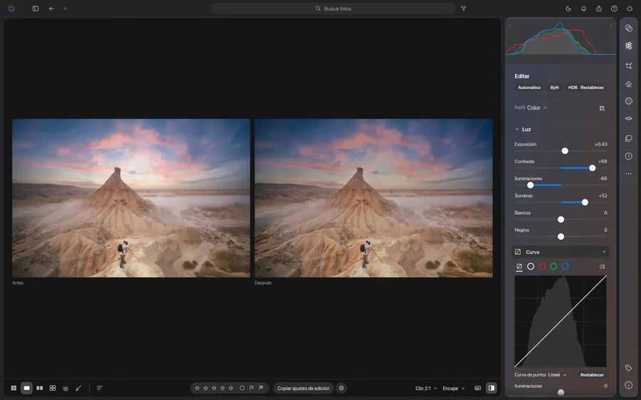The width and height of the screenshot is (641, 400).
Task: Select the white point curve channel
Action: point(531,266)
